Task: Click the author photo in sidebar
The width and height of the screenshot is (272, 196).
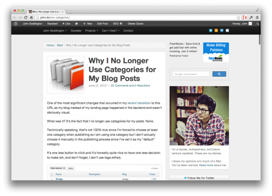Action: pyautogui.click(x=199, y=116)
